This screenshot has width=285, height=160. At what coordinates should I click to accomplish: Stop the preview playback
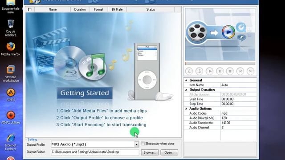pyautogui.click(x=230, y=71)
